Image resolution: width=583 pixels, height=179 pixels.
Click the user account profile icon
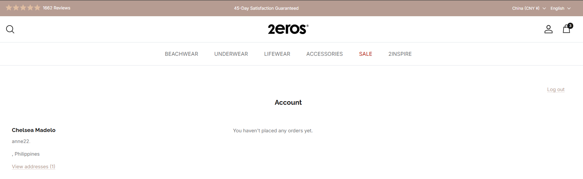[549, 29]
